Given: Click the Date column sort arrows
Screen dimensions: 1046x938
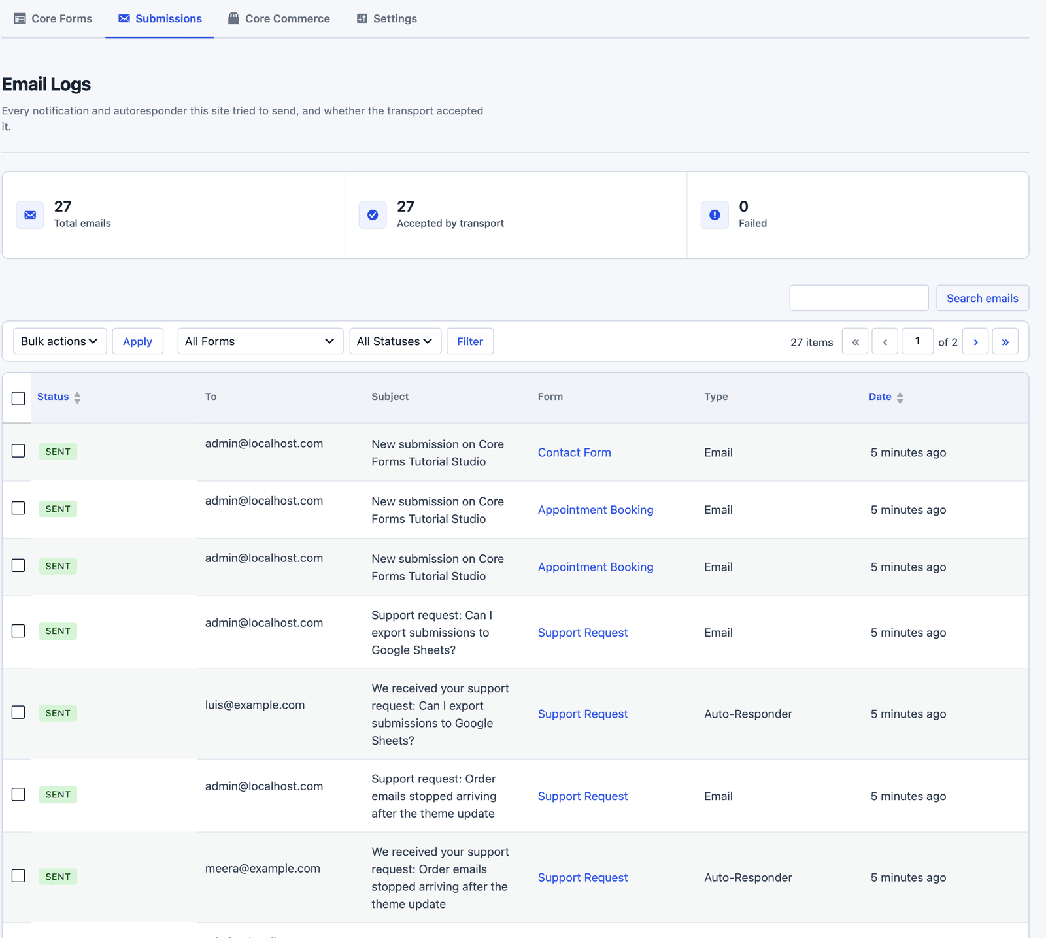Looking at the screenshot, I should pyautogui.click(x=900, y=397).
